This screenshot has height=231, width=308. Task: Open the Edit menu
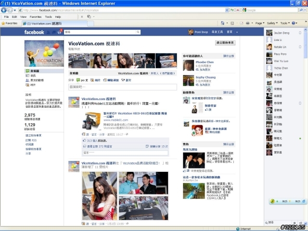pyautogui.click(x=14, y=17)
